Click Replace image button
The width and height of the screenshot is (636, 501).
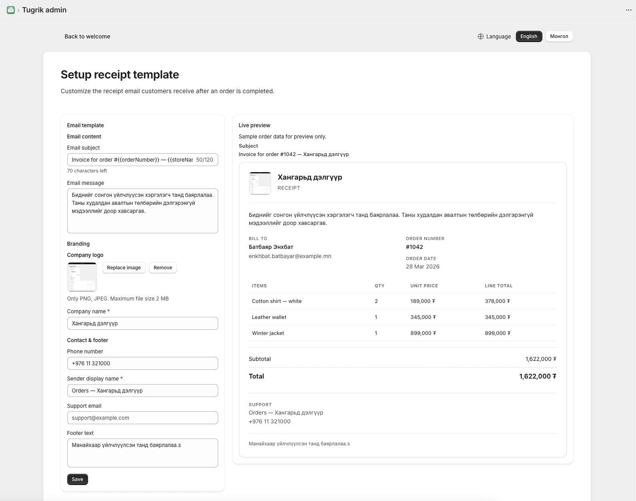(x=124, y=268)
